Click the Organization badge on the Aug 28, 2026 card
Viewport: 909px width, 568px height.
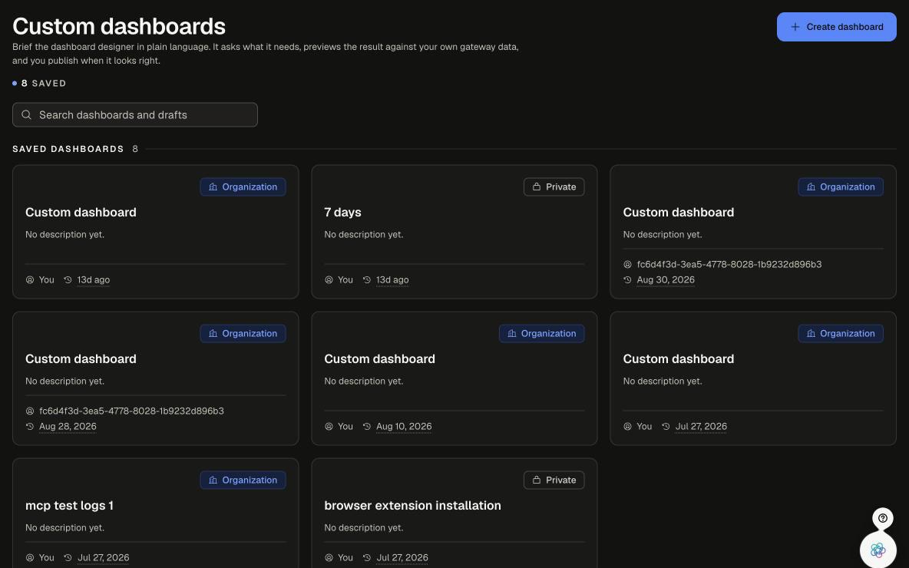pos(243,333)
